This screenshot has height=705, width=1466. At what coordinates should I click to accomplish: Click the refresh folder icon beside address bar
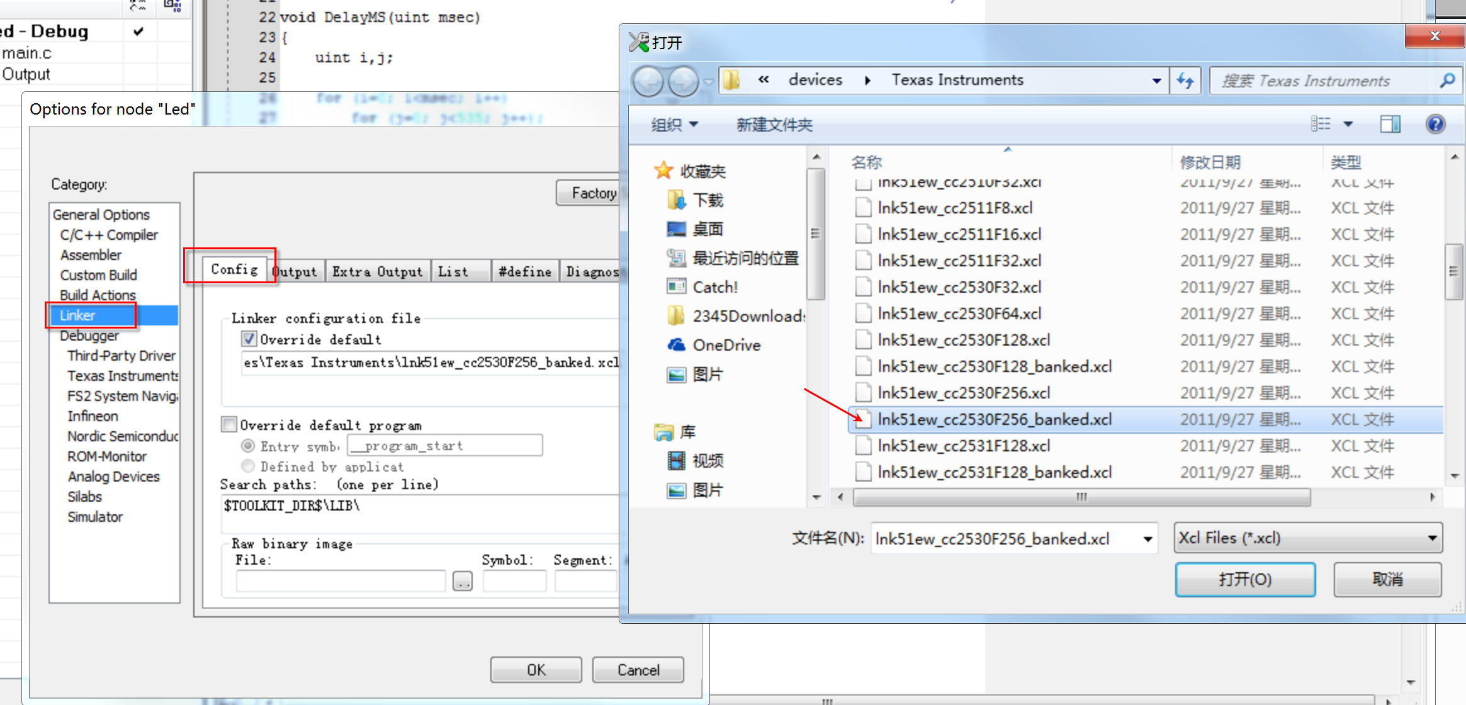(x=1185, y=81)
